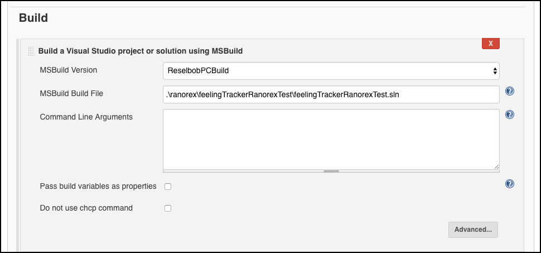
Task: Click the resize bar below Command Line Arguments box
Action: (331, 171)
